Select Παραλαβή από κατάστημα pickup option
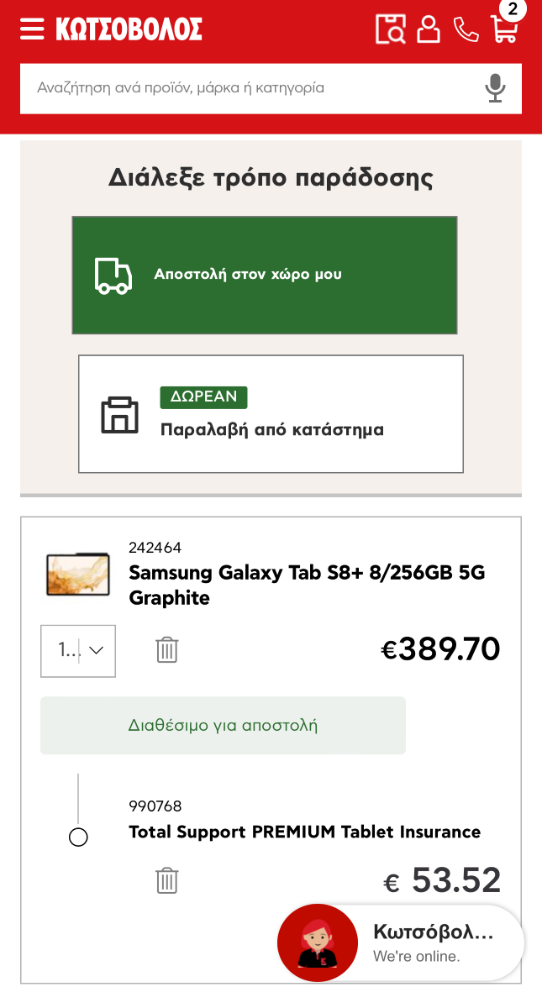The height and width of the screenshot is (1008, 542). pos(271,414)
